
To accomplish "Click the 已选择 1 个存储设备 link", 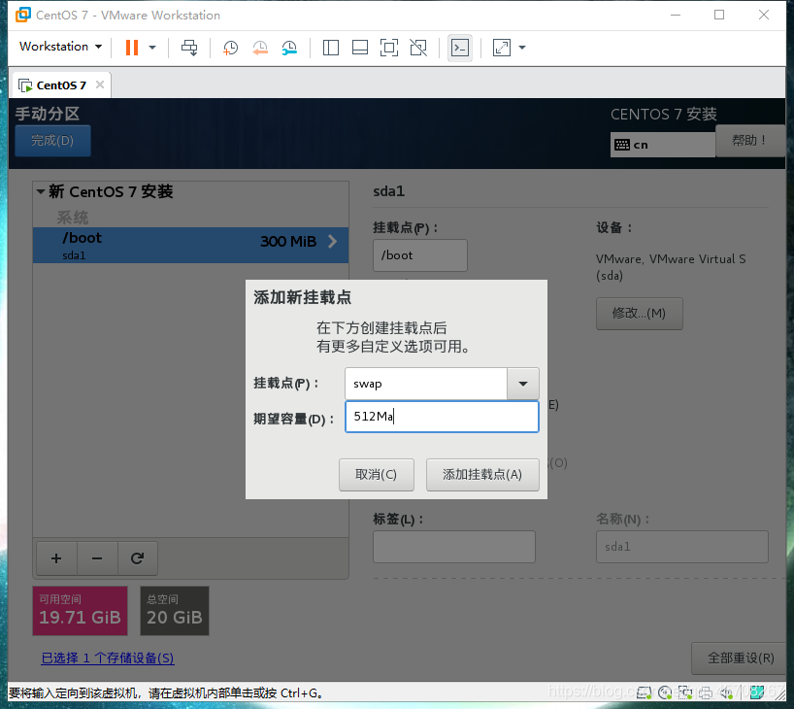I will pos(107,658).
